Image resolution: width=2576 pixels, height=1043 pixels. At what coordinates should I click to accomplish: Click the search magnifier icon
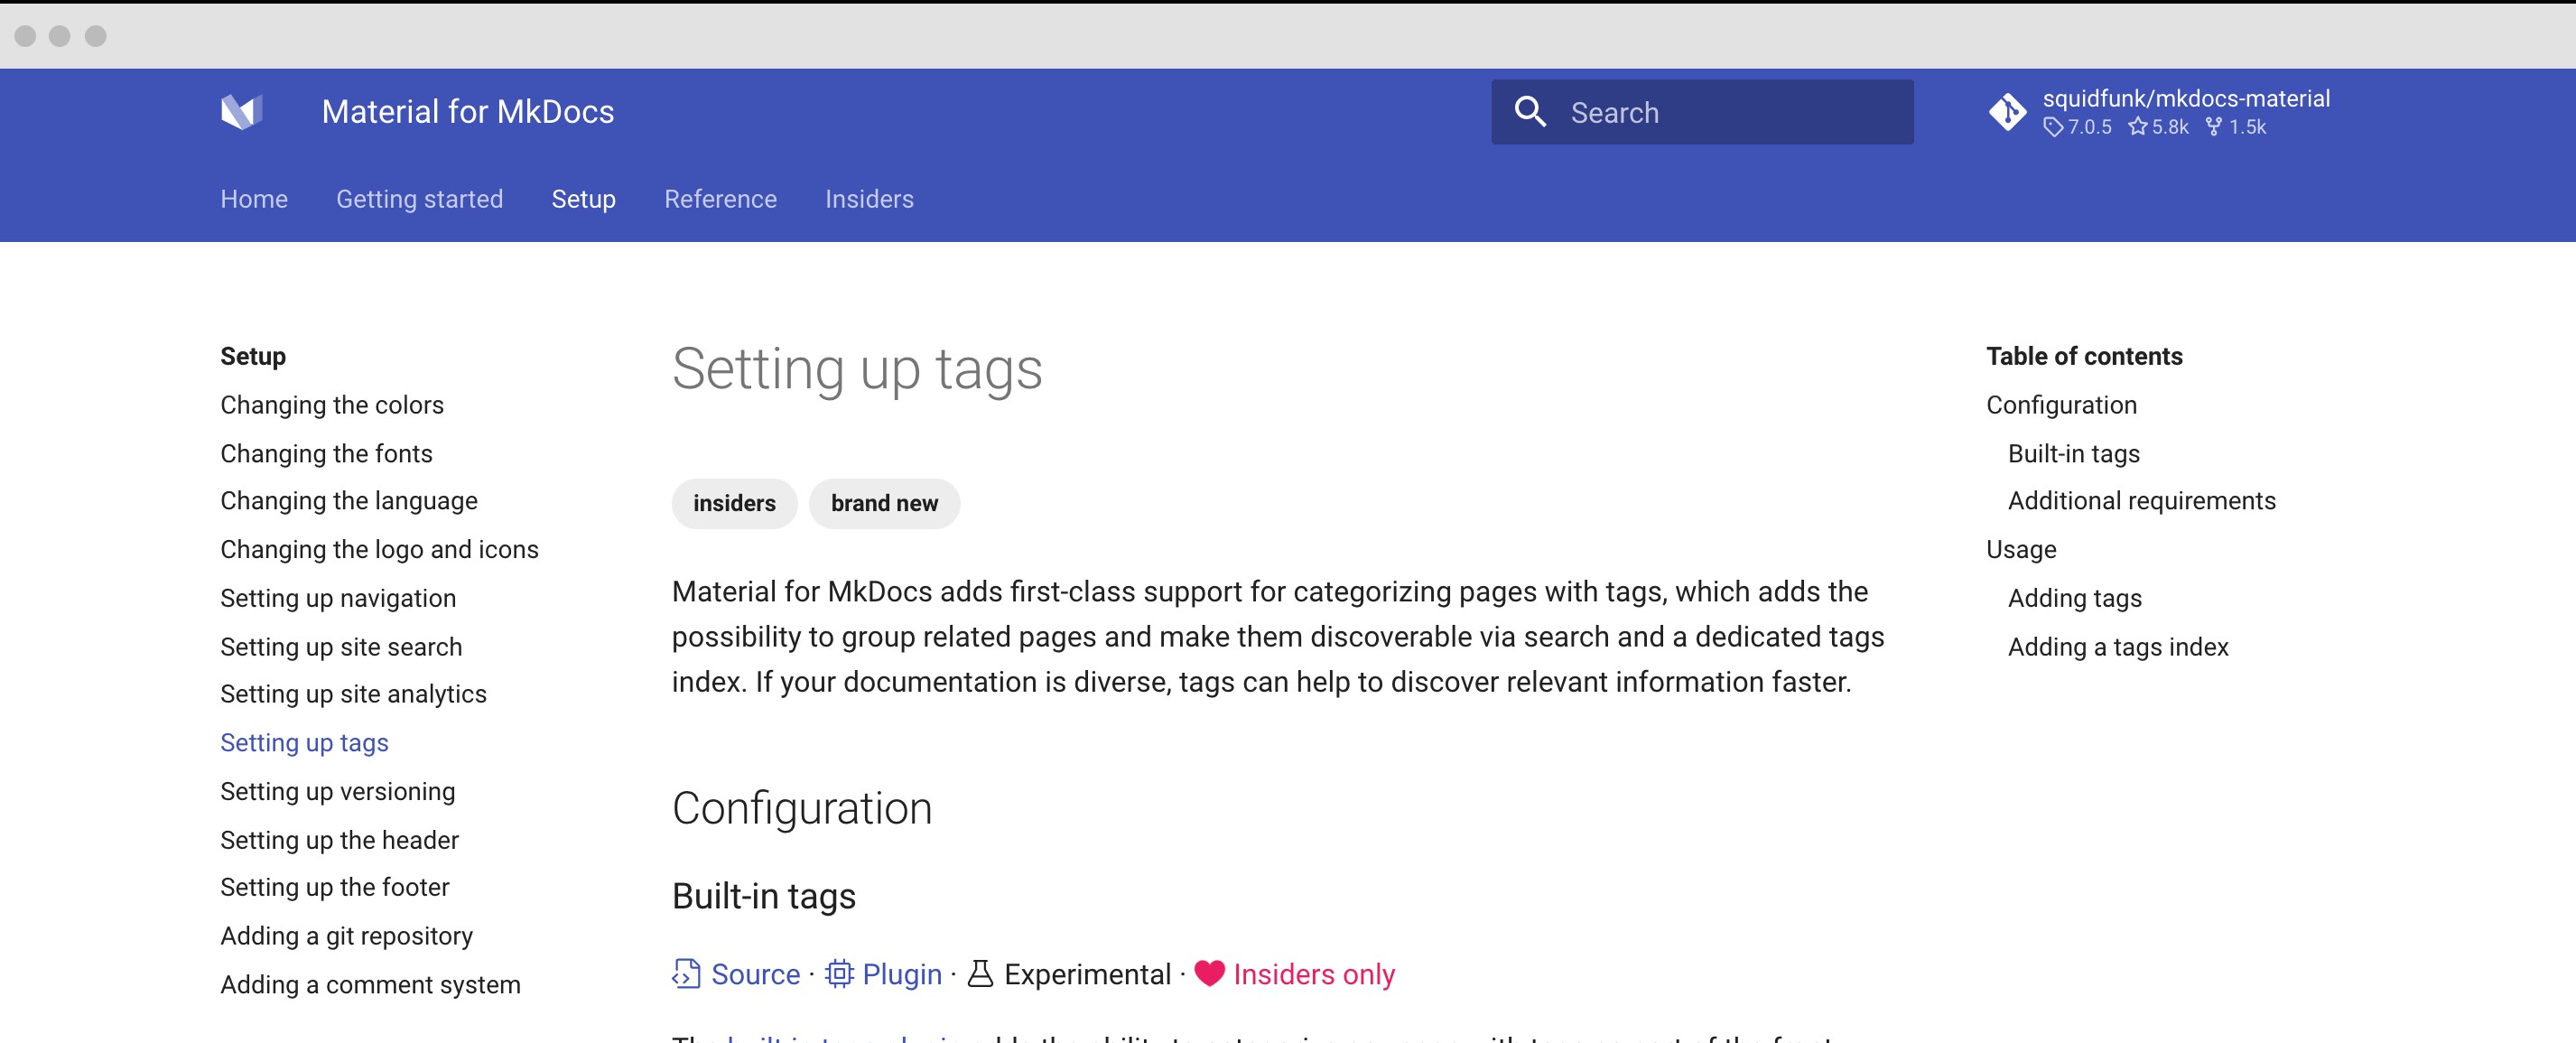pyautogui.click(x=1529, y=112)
